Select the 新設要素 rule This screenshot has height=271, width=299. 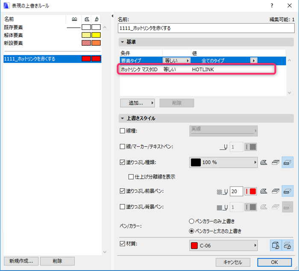pos(52,43)
